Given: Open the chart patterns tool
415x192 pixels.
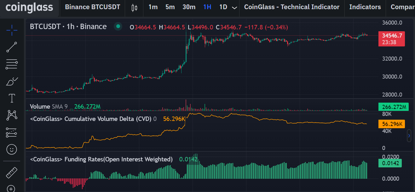Looking at the screenshot, I should (12, 115).
